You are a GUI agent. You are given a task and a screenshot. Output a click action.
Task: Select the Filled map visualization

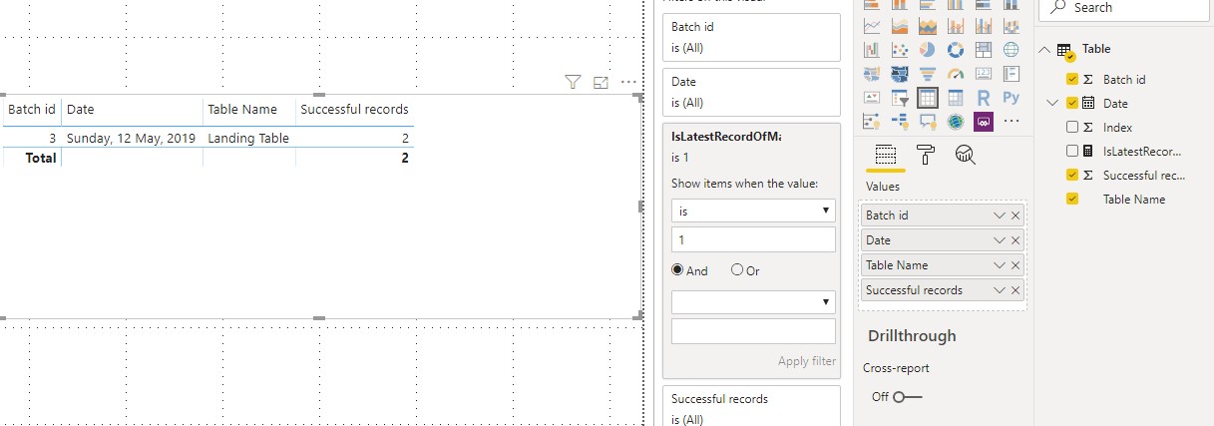(x=872, y=74)
